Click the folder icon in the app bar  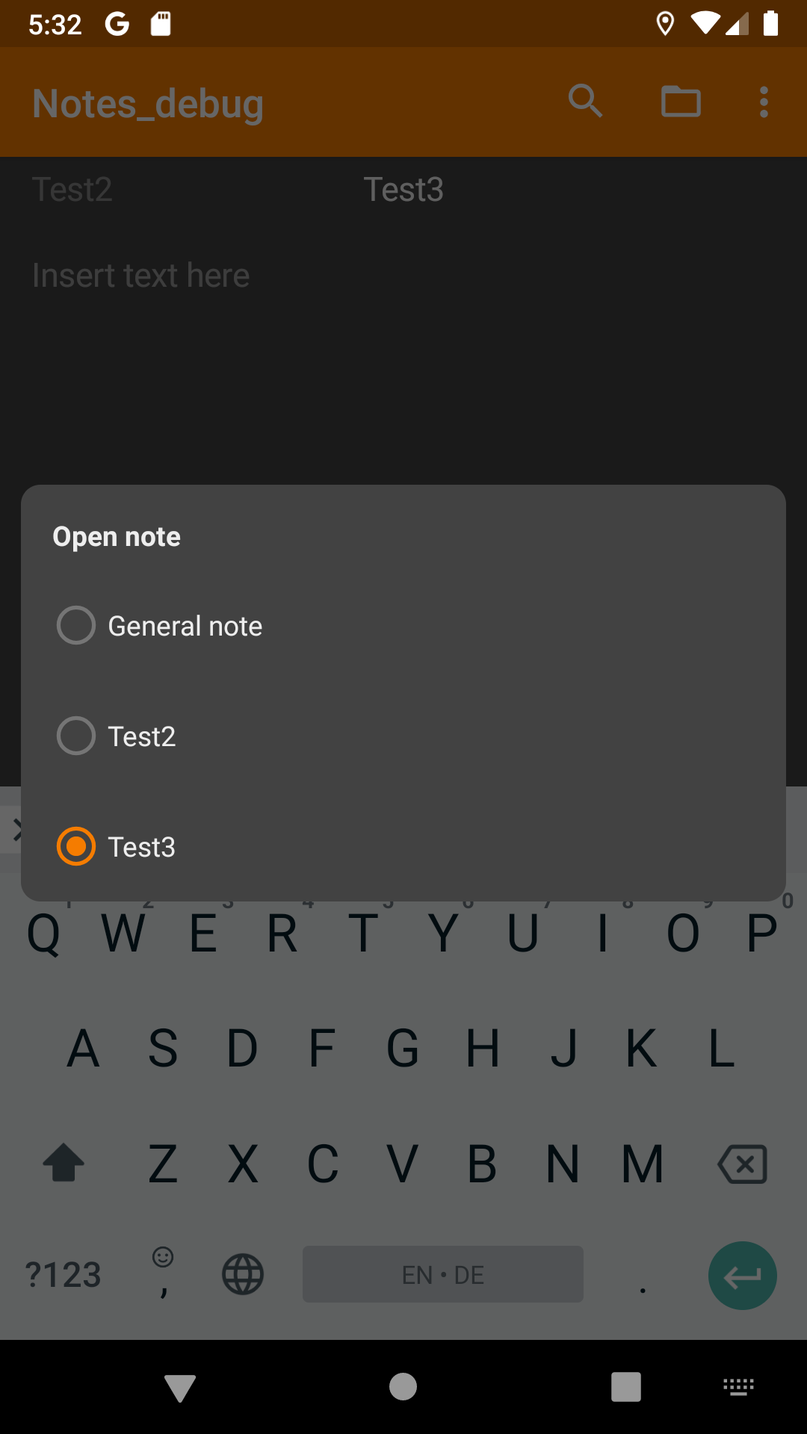coord(681,102)
